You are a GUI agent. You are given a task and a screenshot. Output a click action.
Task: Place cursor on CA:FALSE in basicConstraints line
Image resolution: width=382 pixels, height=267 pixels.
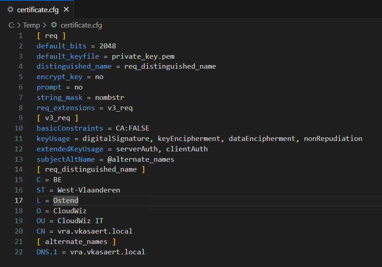[x=132, y=128]
